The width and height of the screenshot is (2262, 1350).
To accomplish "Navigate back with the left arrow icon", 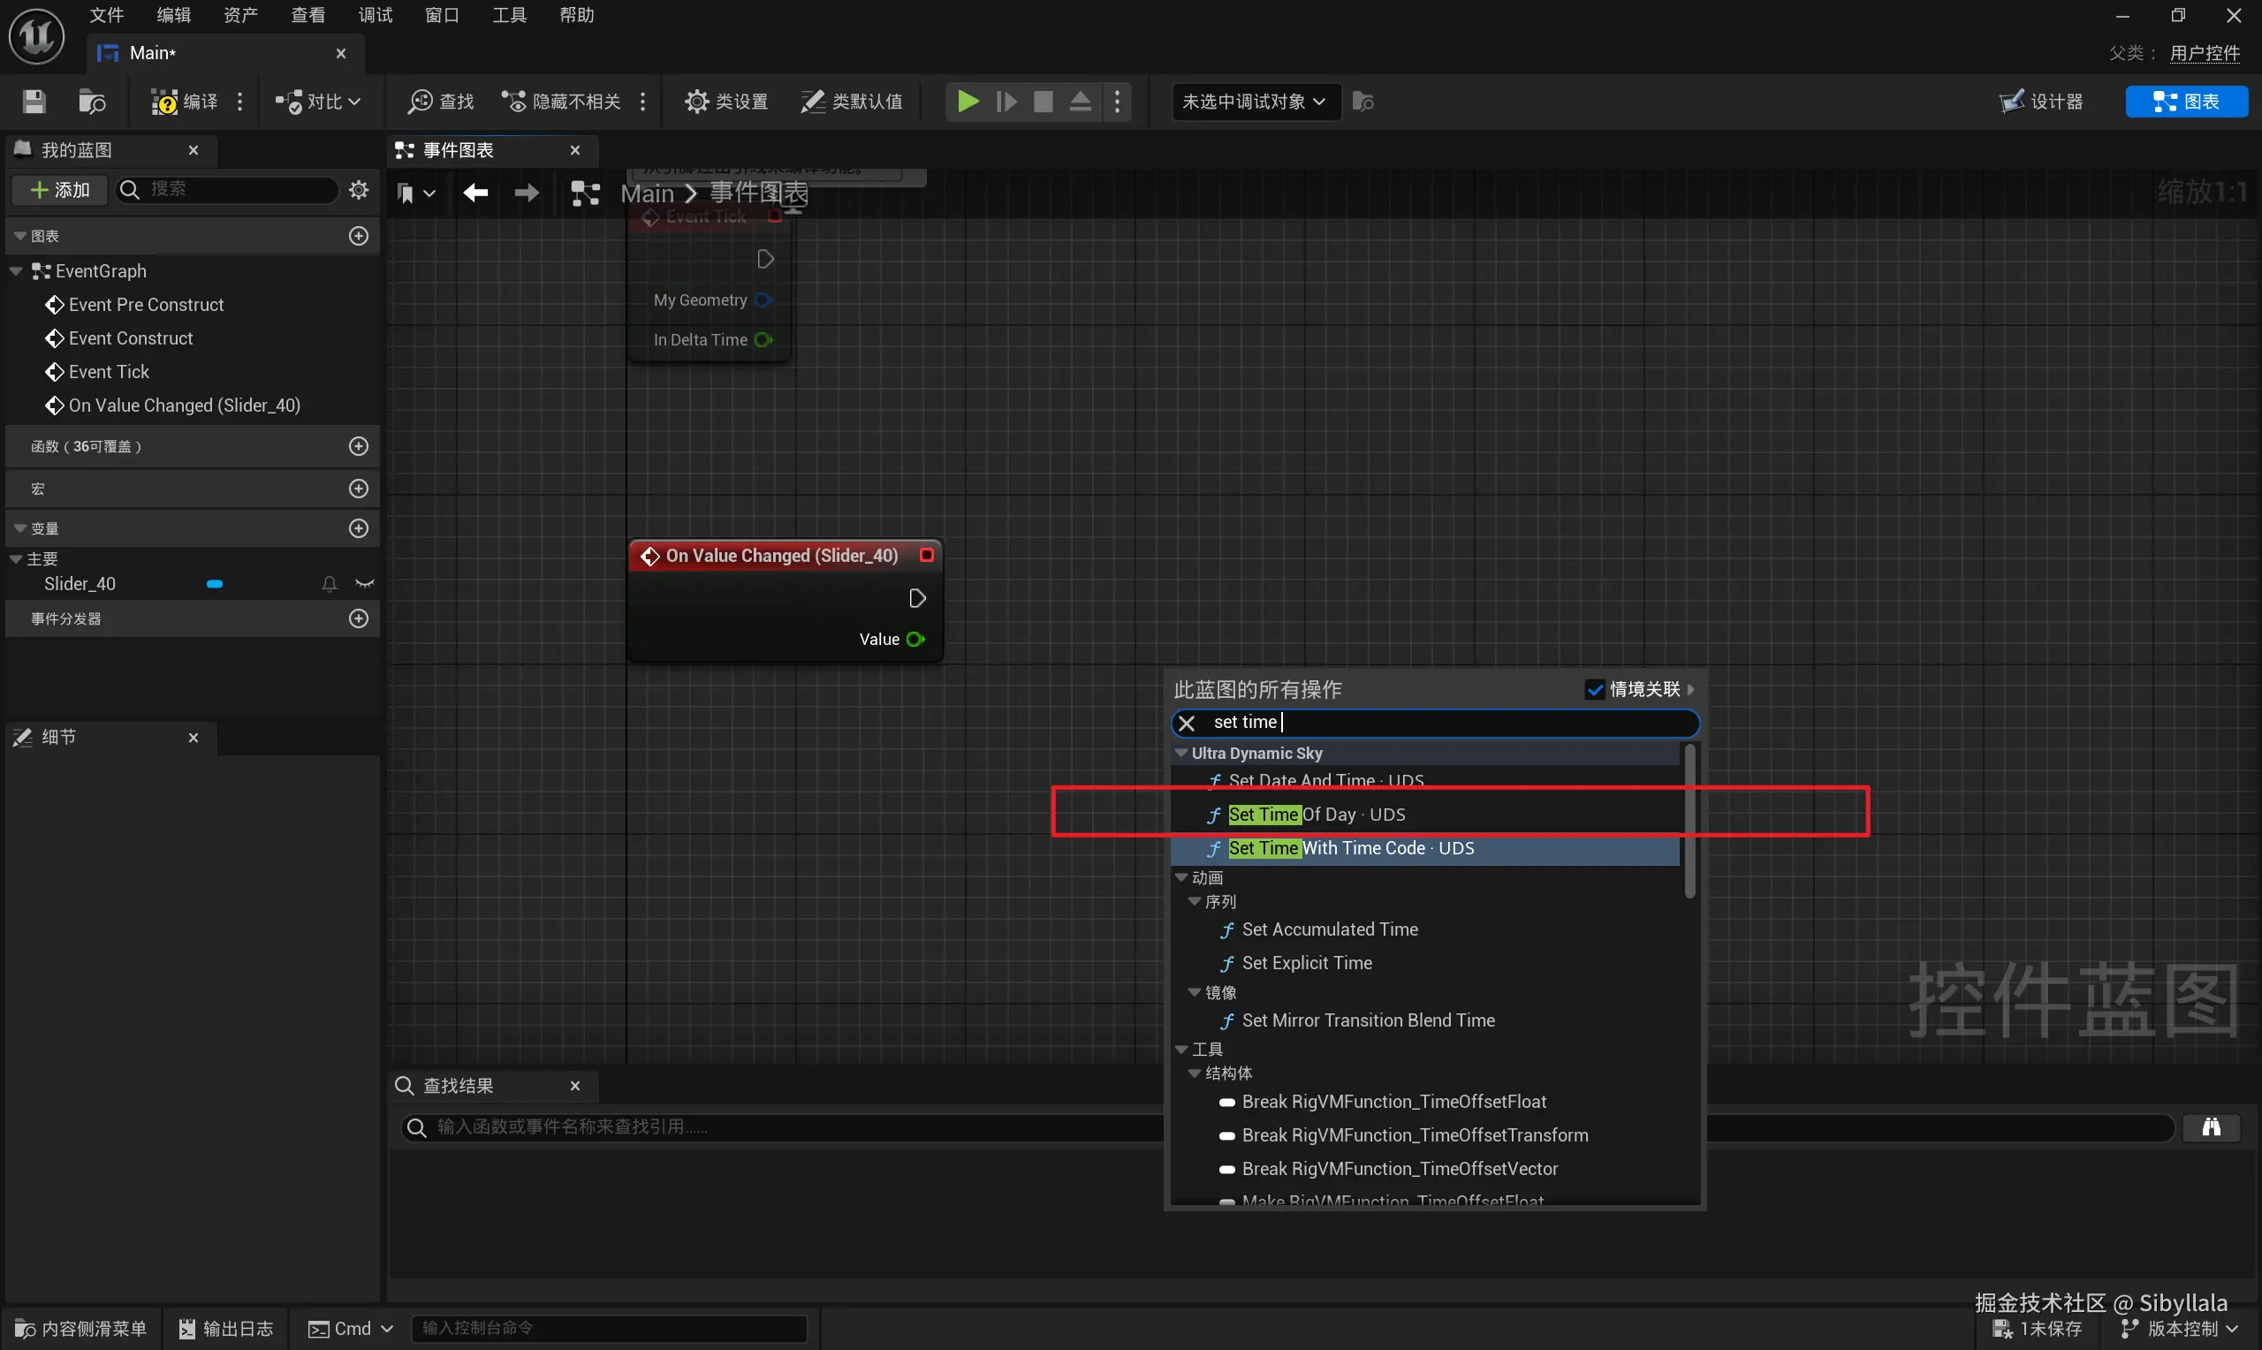I will coord(475,193).
